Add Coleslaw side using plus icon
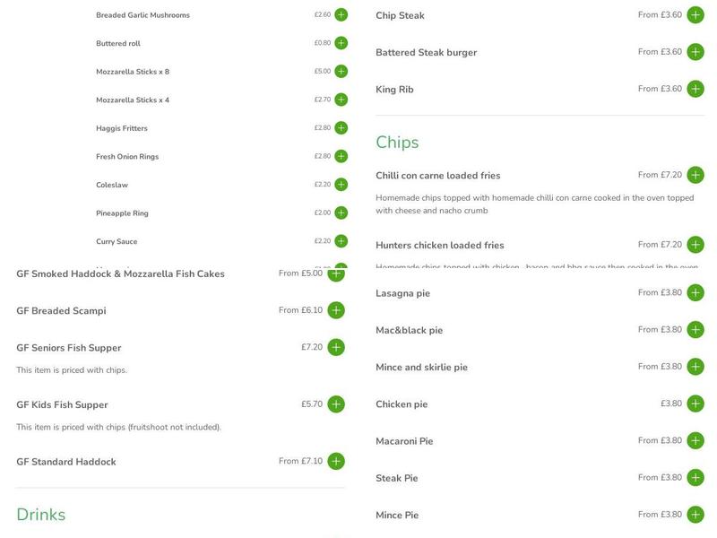This screenshot has height=538, width=717. pos(341,185)
